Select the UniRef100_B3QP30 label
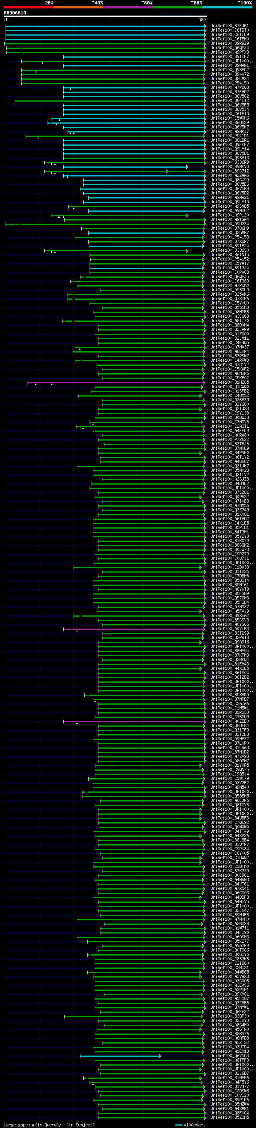The image size is (256, 1128). pos(230,1016)
